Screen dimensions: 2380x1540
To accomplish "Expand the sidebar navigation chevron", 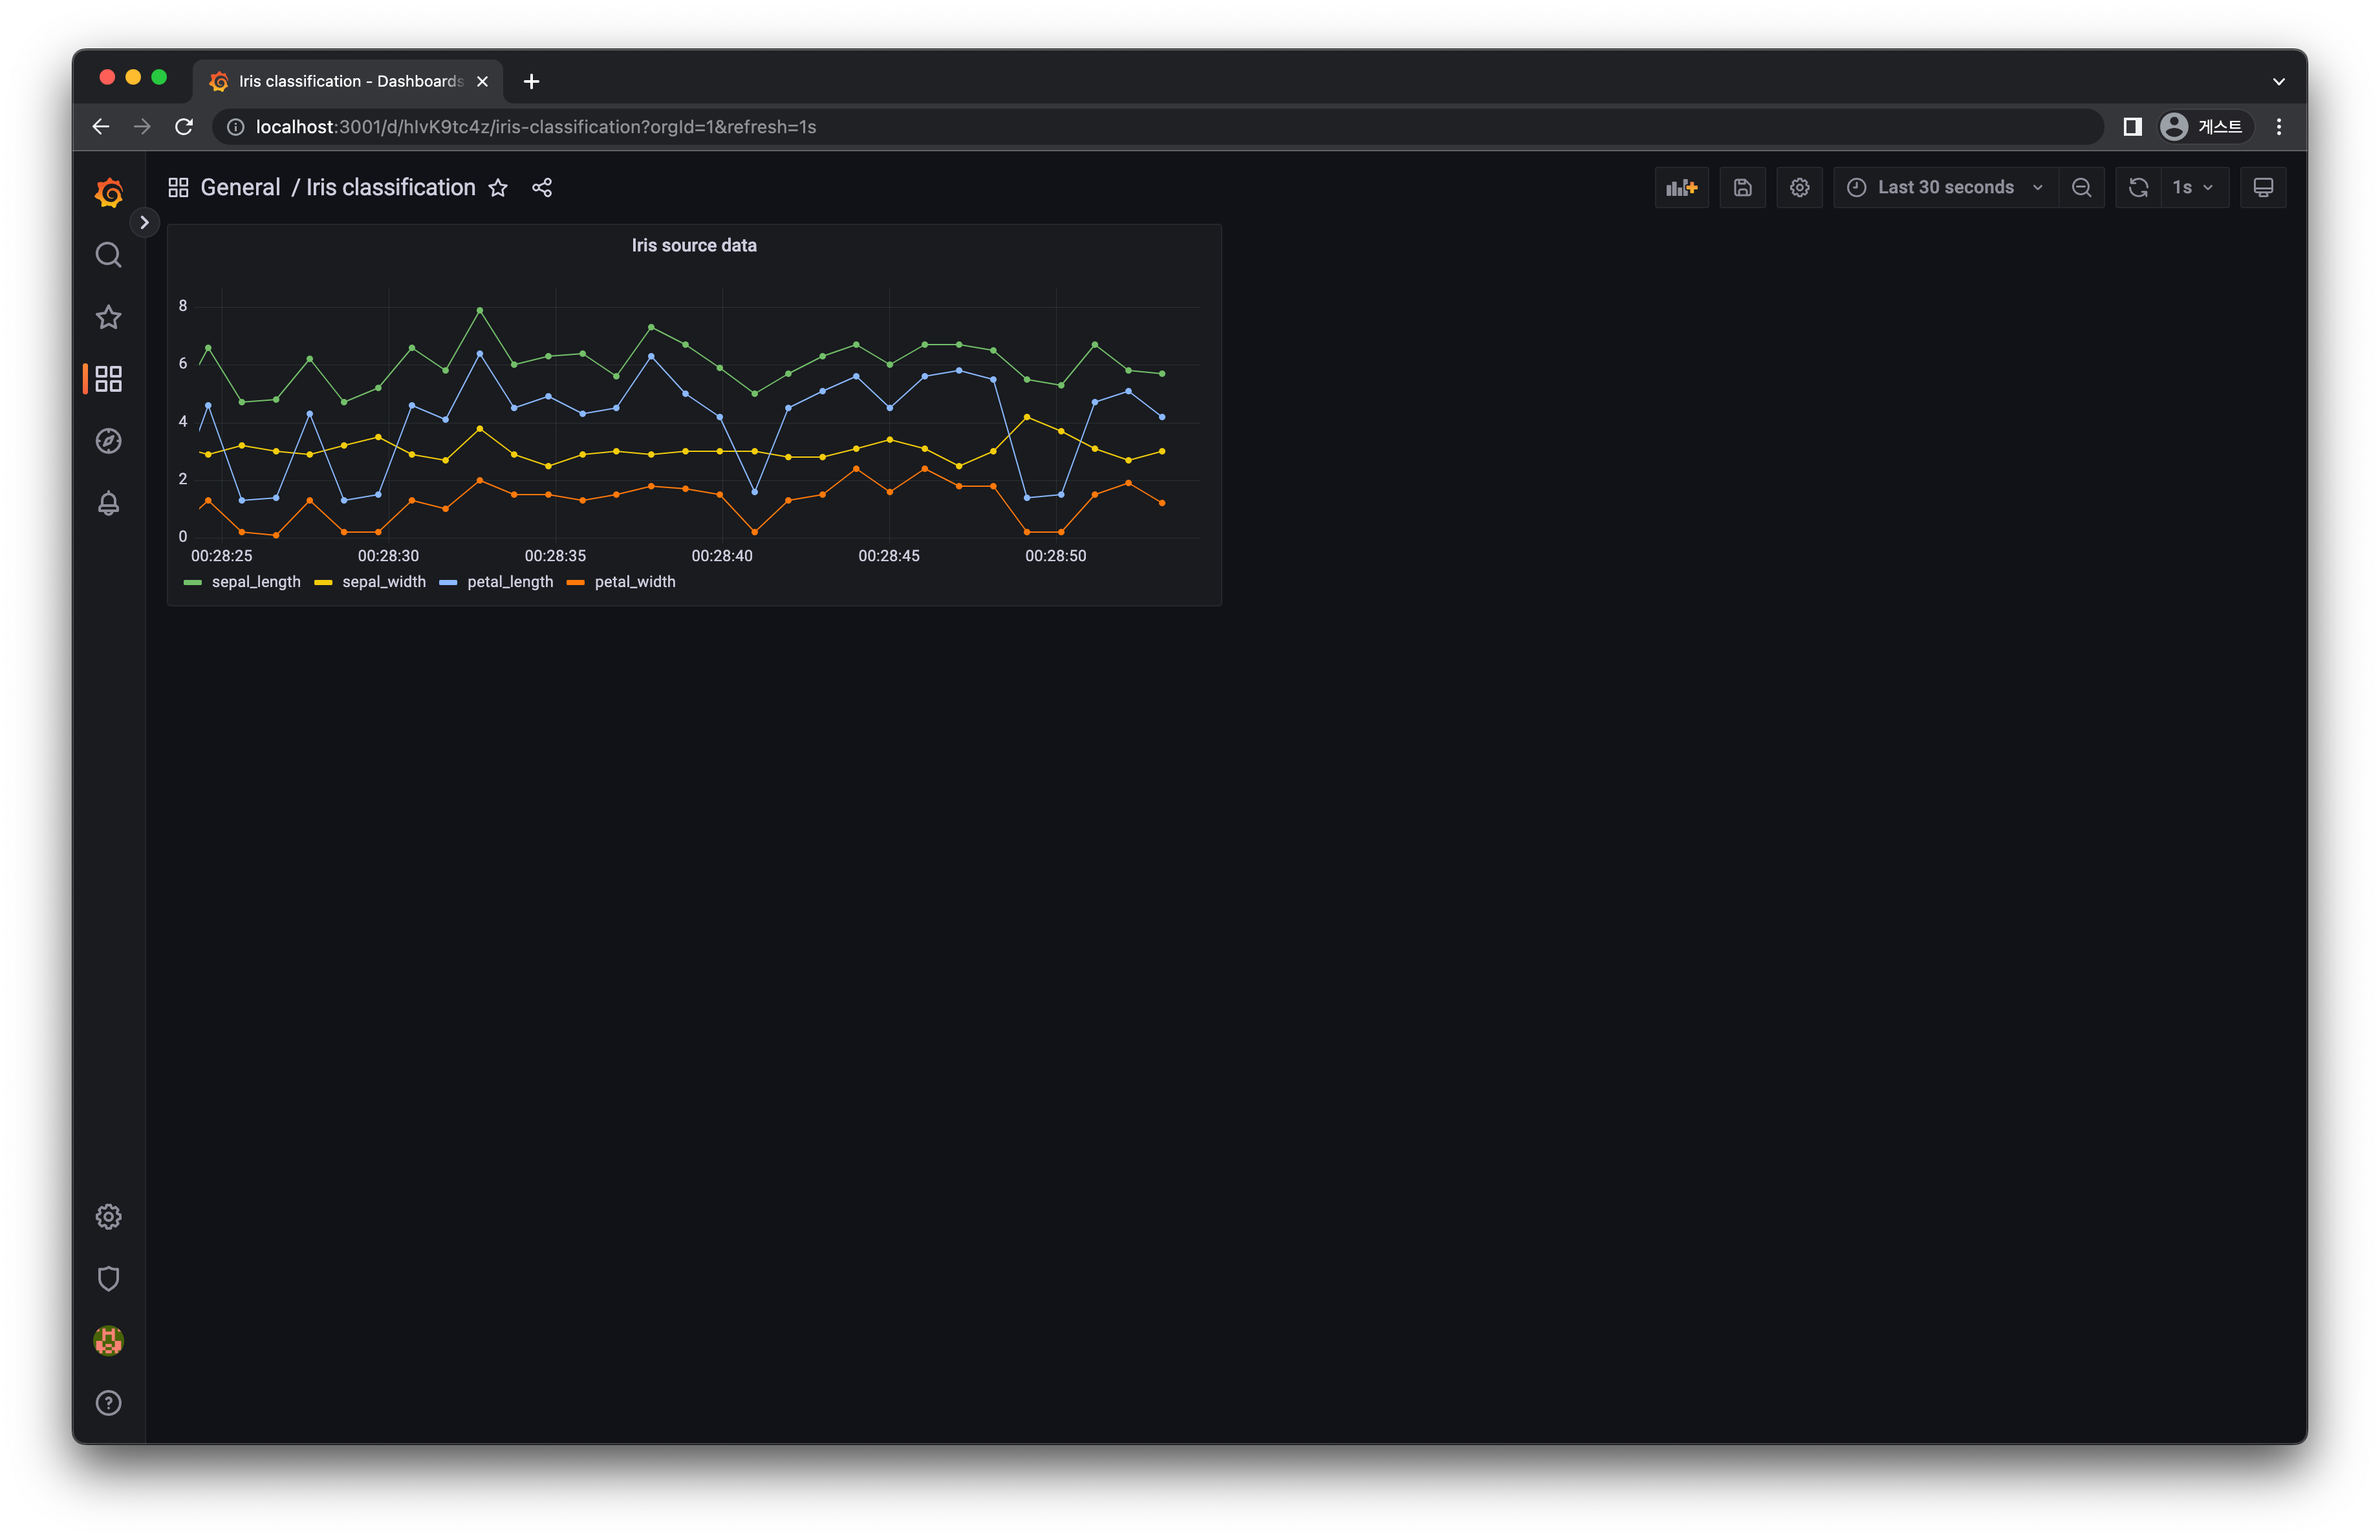I will 144,222.
